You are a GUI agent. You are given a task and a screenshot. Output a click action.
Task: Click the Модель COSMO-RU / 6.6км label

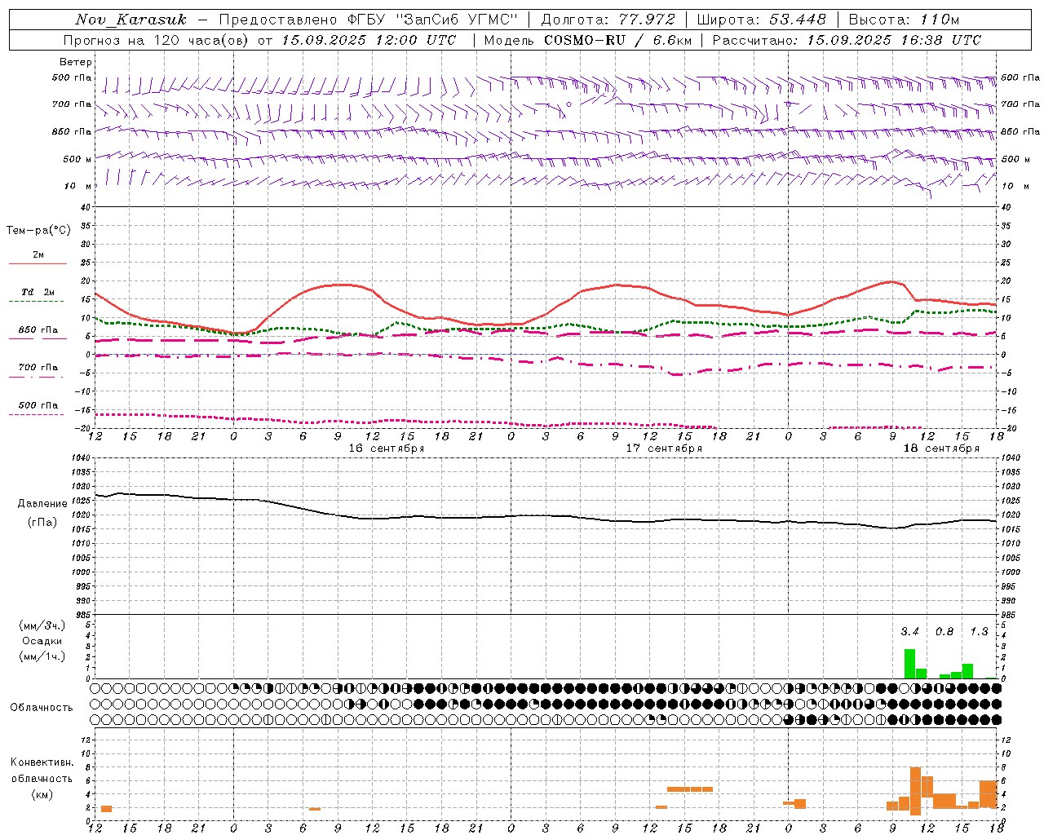coord(588,40)
